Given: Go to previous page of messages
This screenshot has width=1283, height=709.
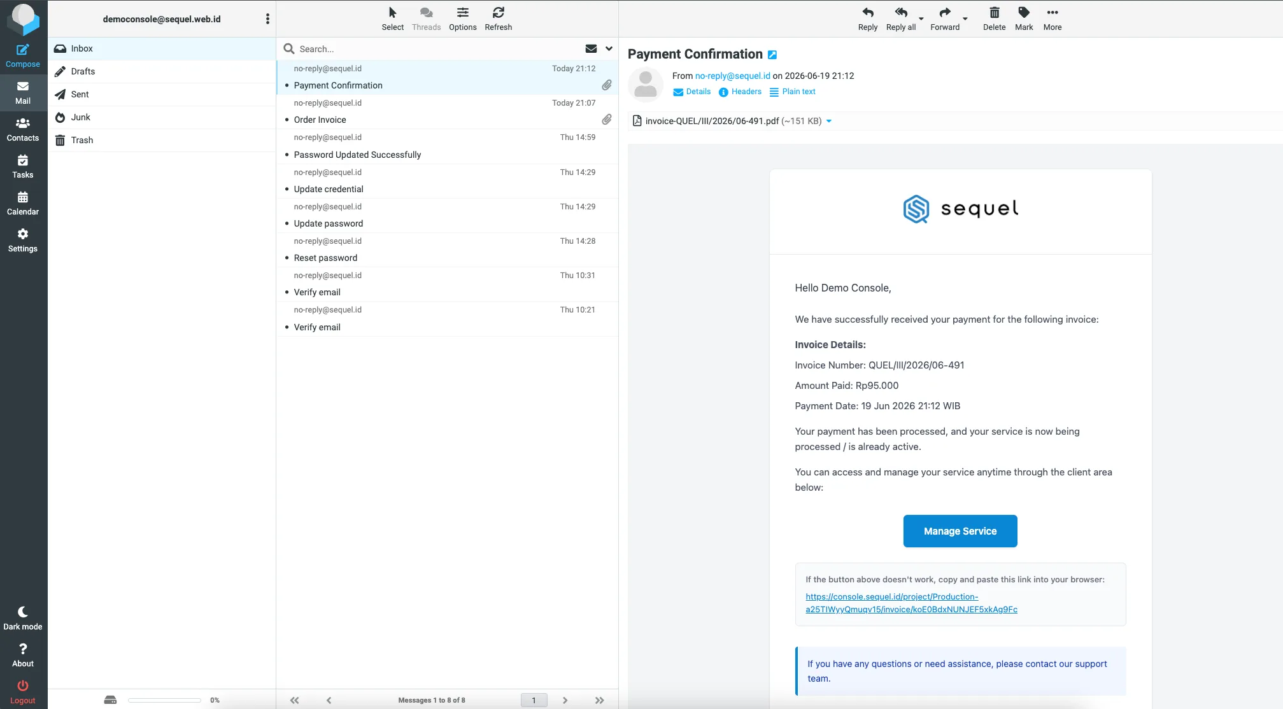Looking at the screenshot, I should click(329, 700).
